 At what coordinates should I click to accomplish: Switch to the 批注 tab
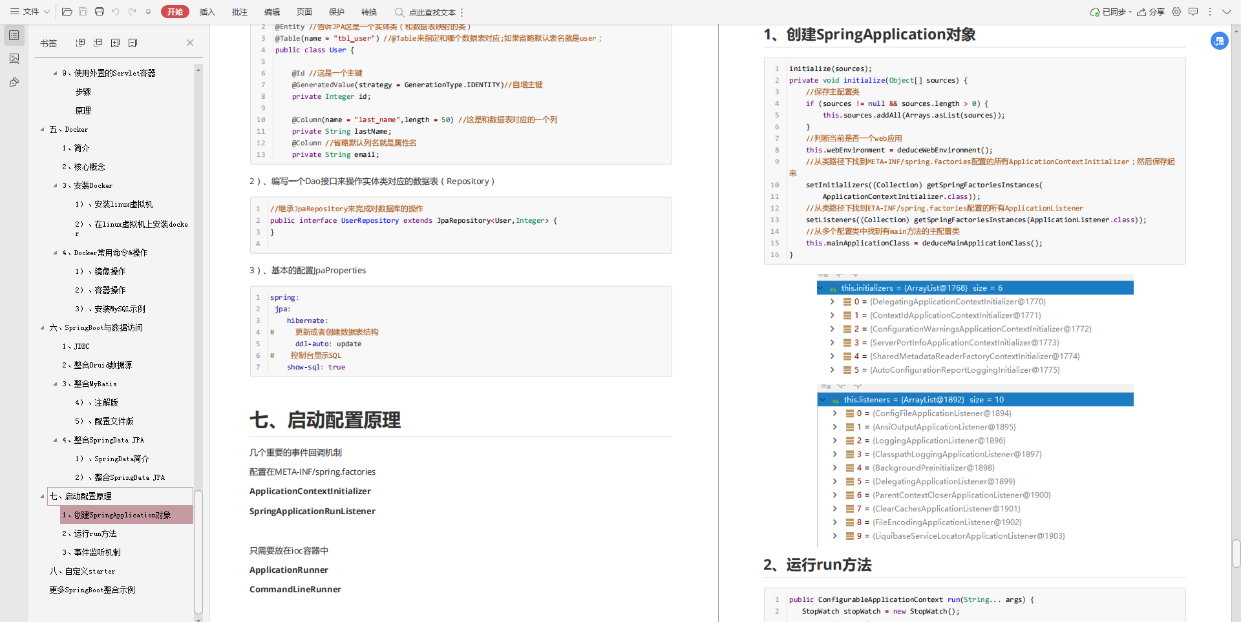pos(240,12)
